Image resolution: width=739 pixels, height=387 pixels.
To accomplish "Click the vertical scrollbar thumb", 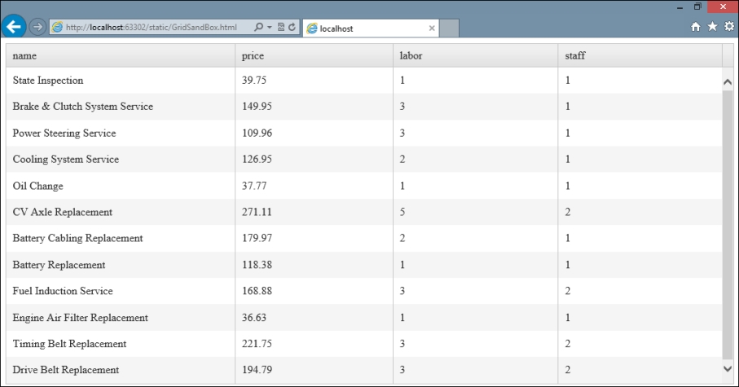I will 728,224.
